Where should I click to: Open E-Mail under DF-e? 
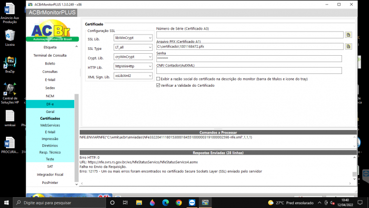(50, 132)
